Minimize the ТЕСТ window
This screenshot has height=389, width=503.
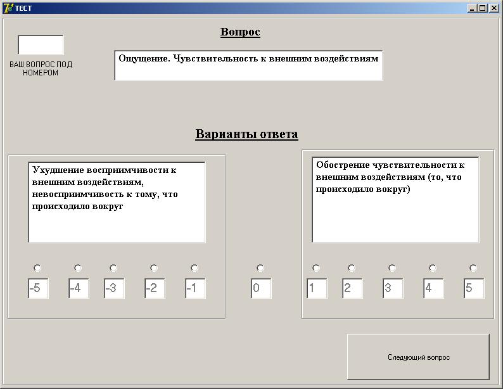point(471,8)
